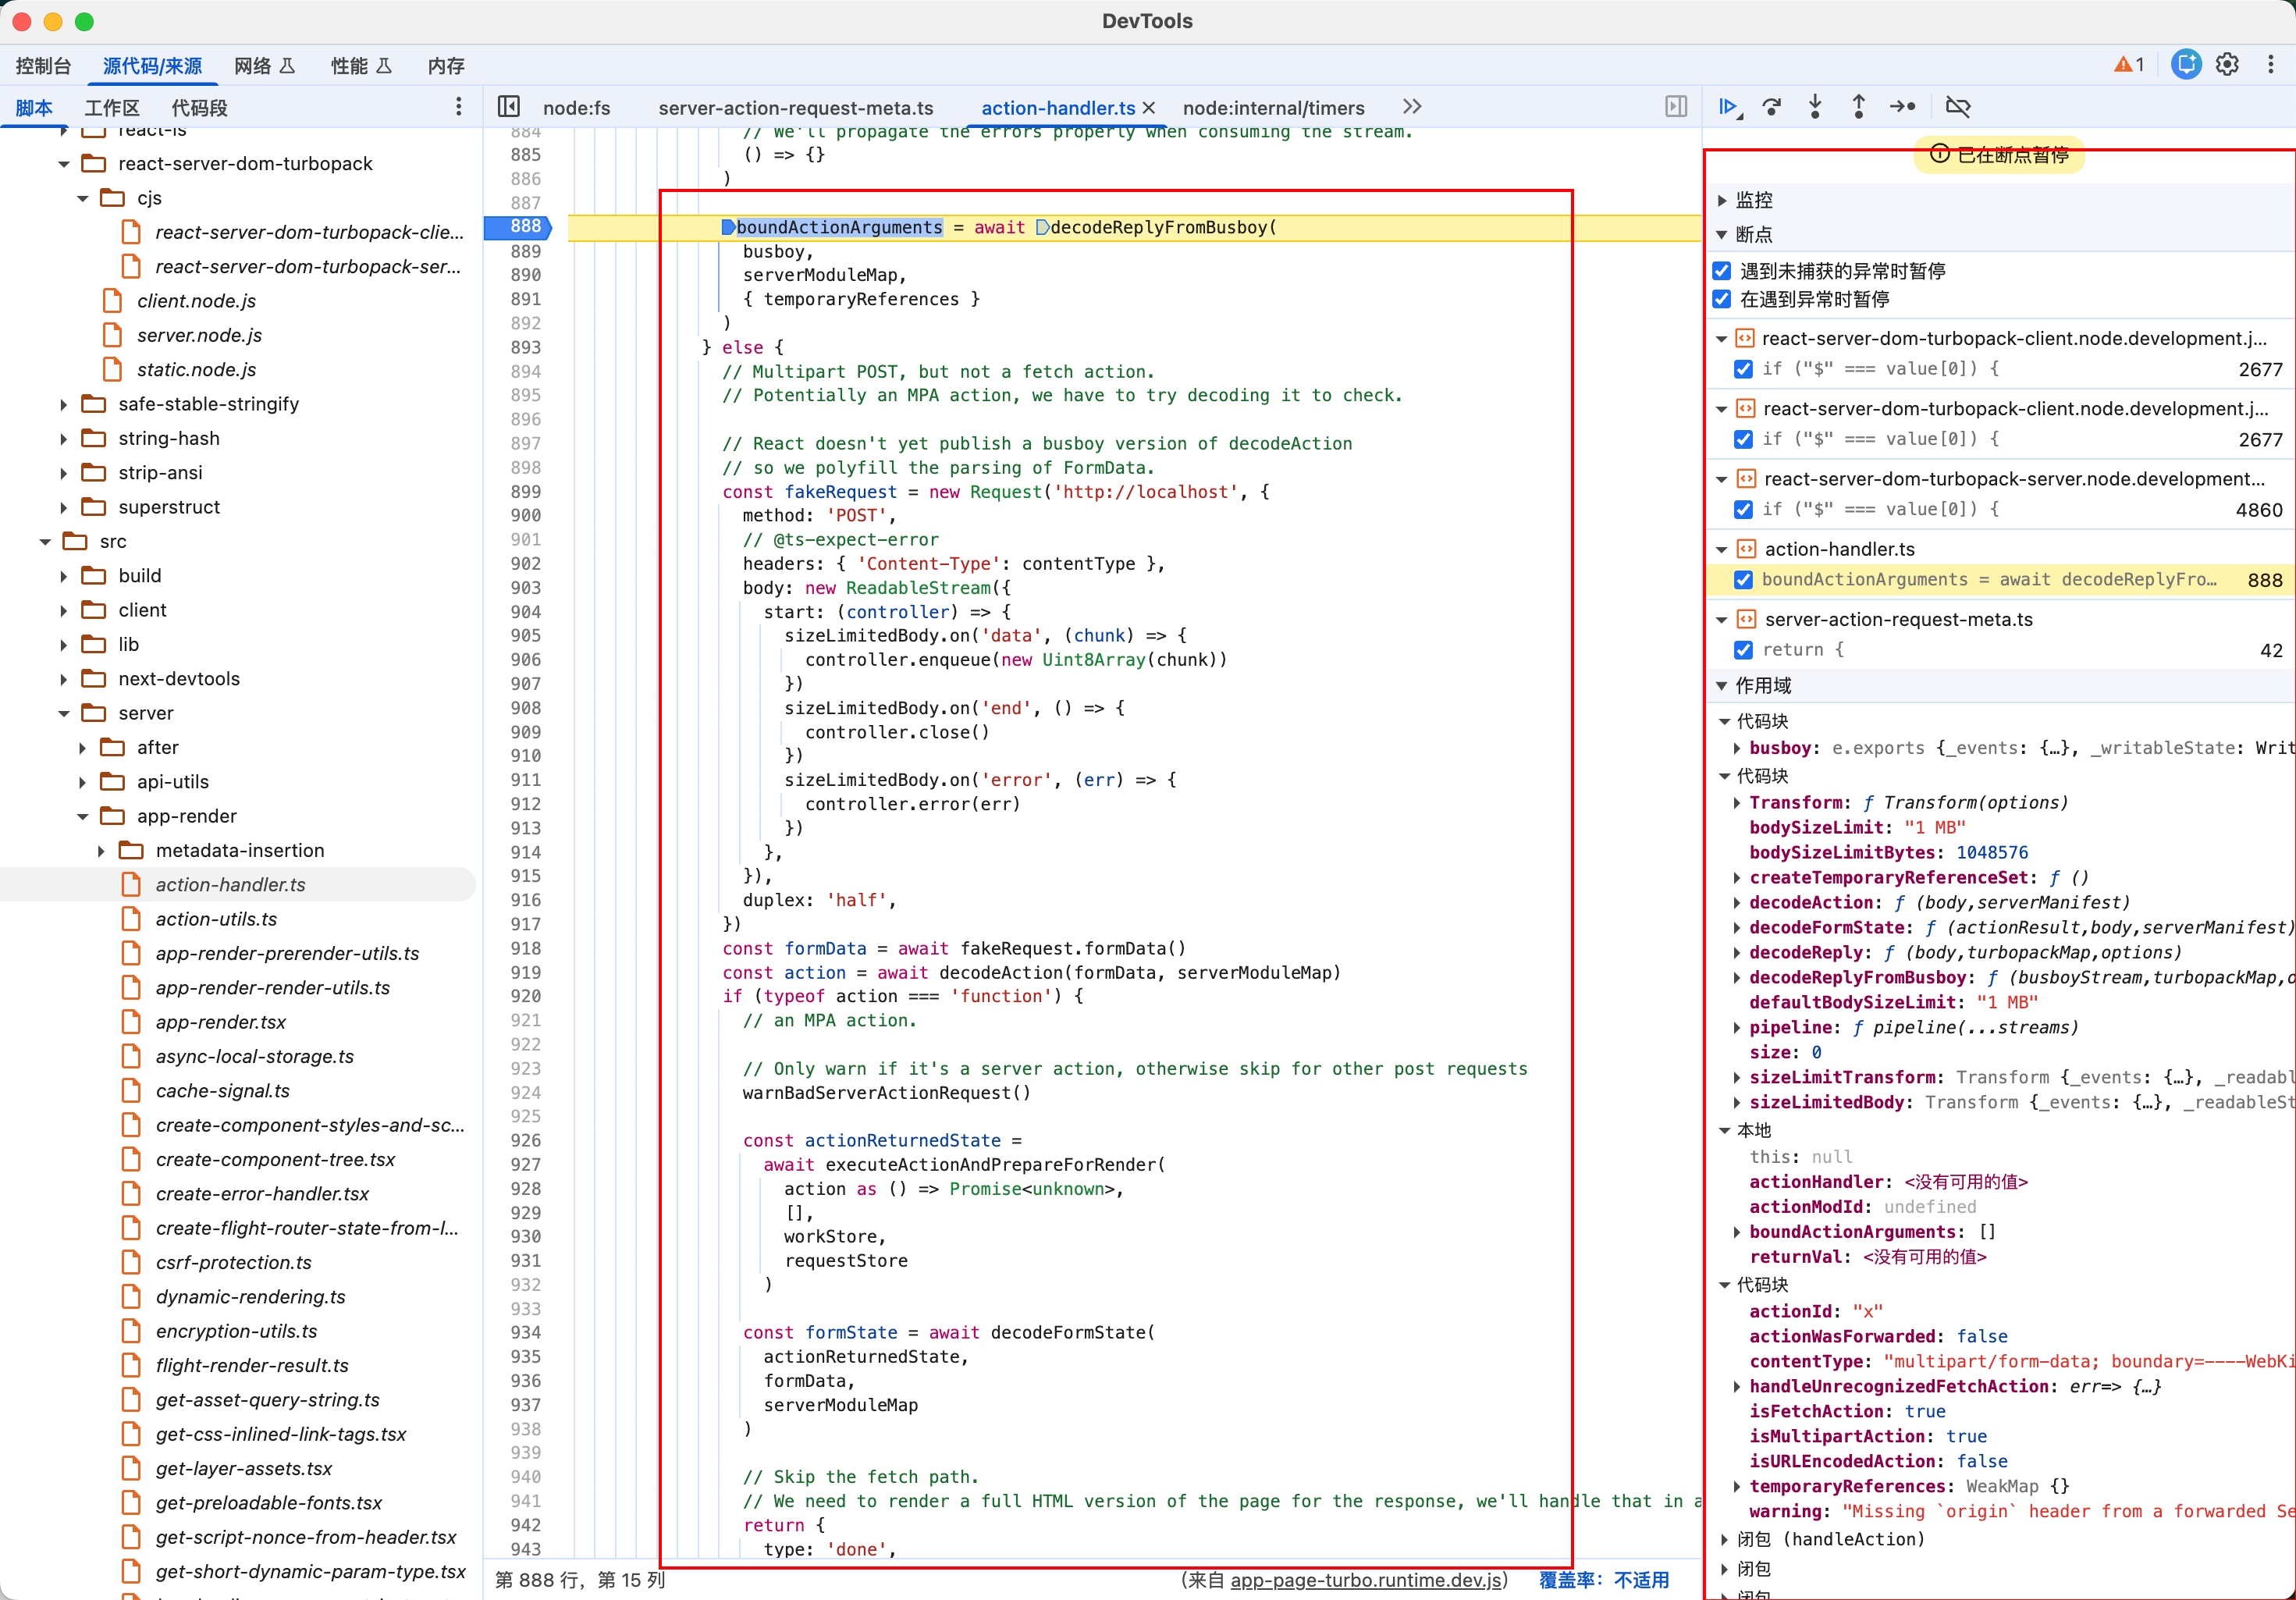Open app-page-turbo.runtime.dev.js source link

[1366, 1580]
